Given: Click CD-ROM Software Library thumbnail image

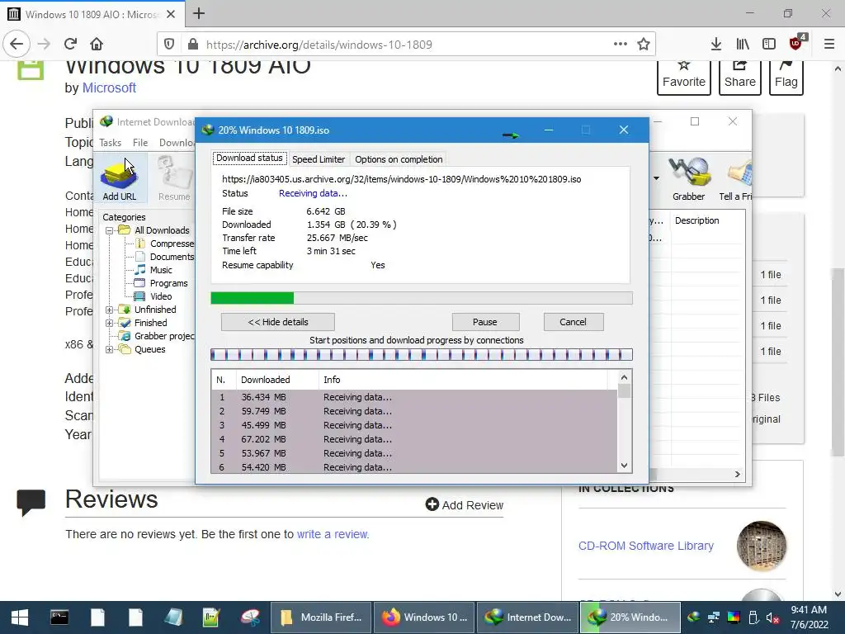Looking at the screenshot, I should pos(762,546).
